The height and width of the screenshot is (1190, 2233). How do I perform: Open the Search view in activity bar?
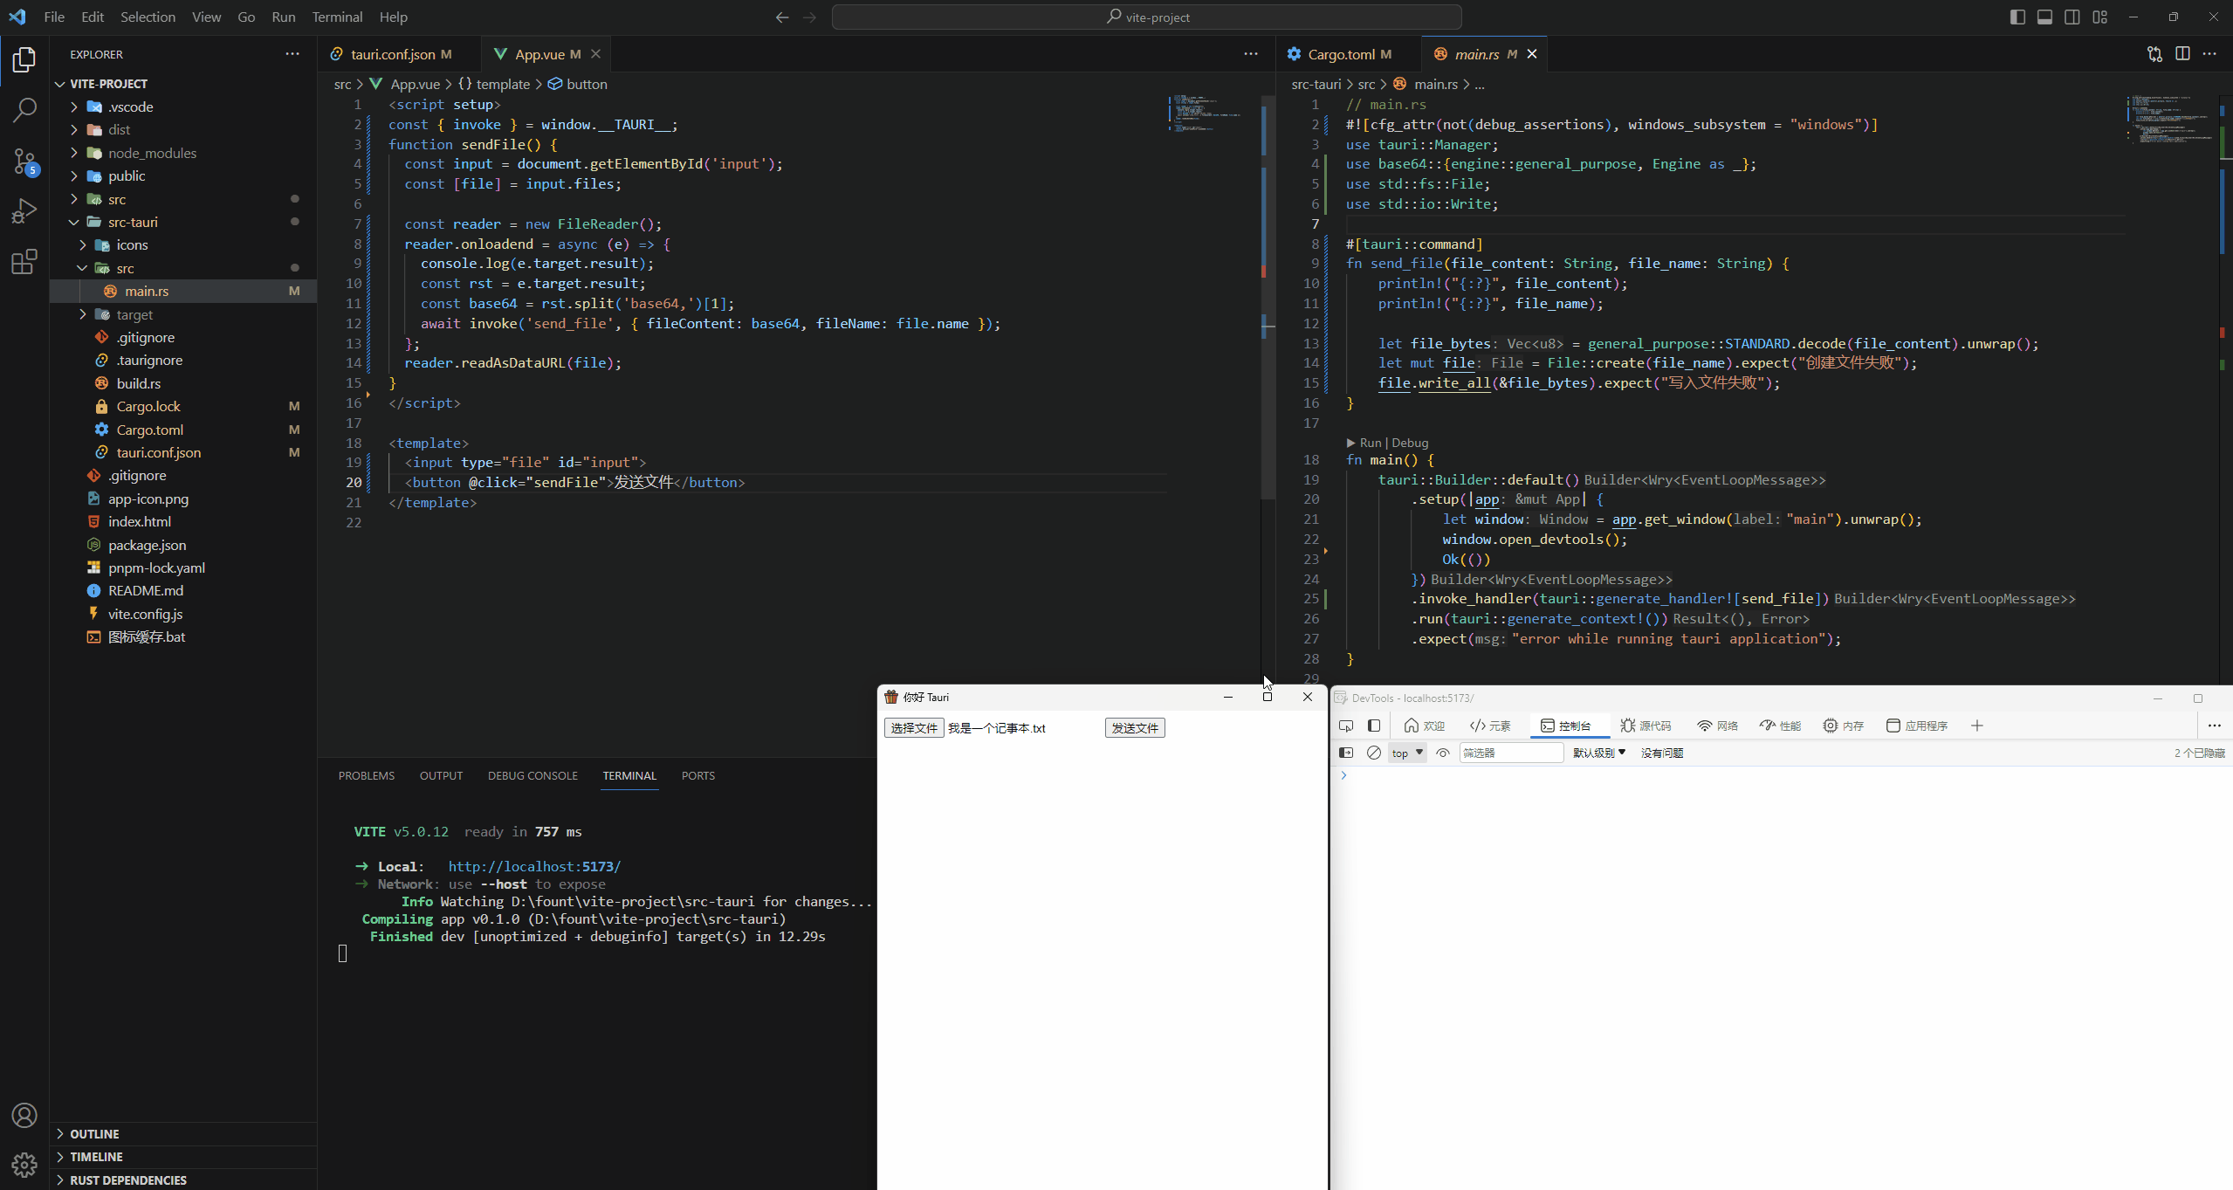click(x=24, y=110)
